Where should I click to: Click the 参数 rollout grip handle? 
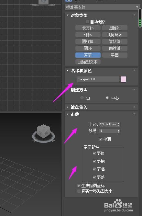click(134, 114)
